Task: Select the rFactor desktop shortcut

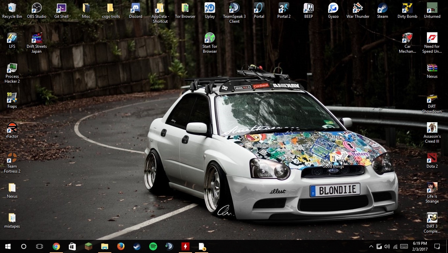Action: [12, 130]
